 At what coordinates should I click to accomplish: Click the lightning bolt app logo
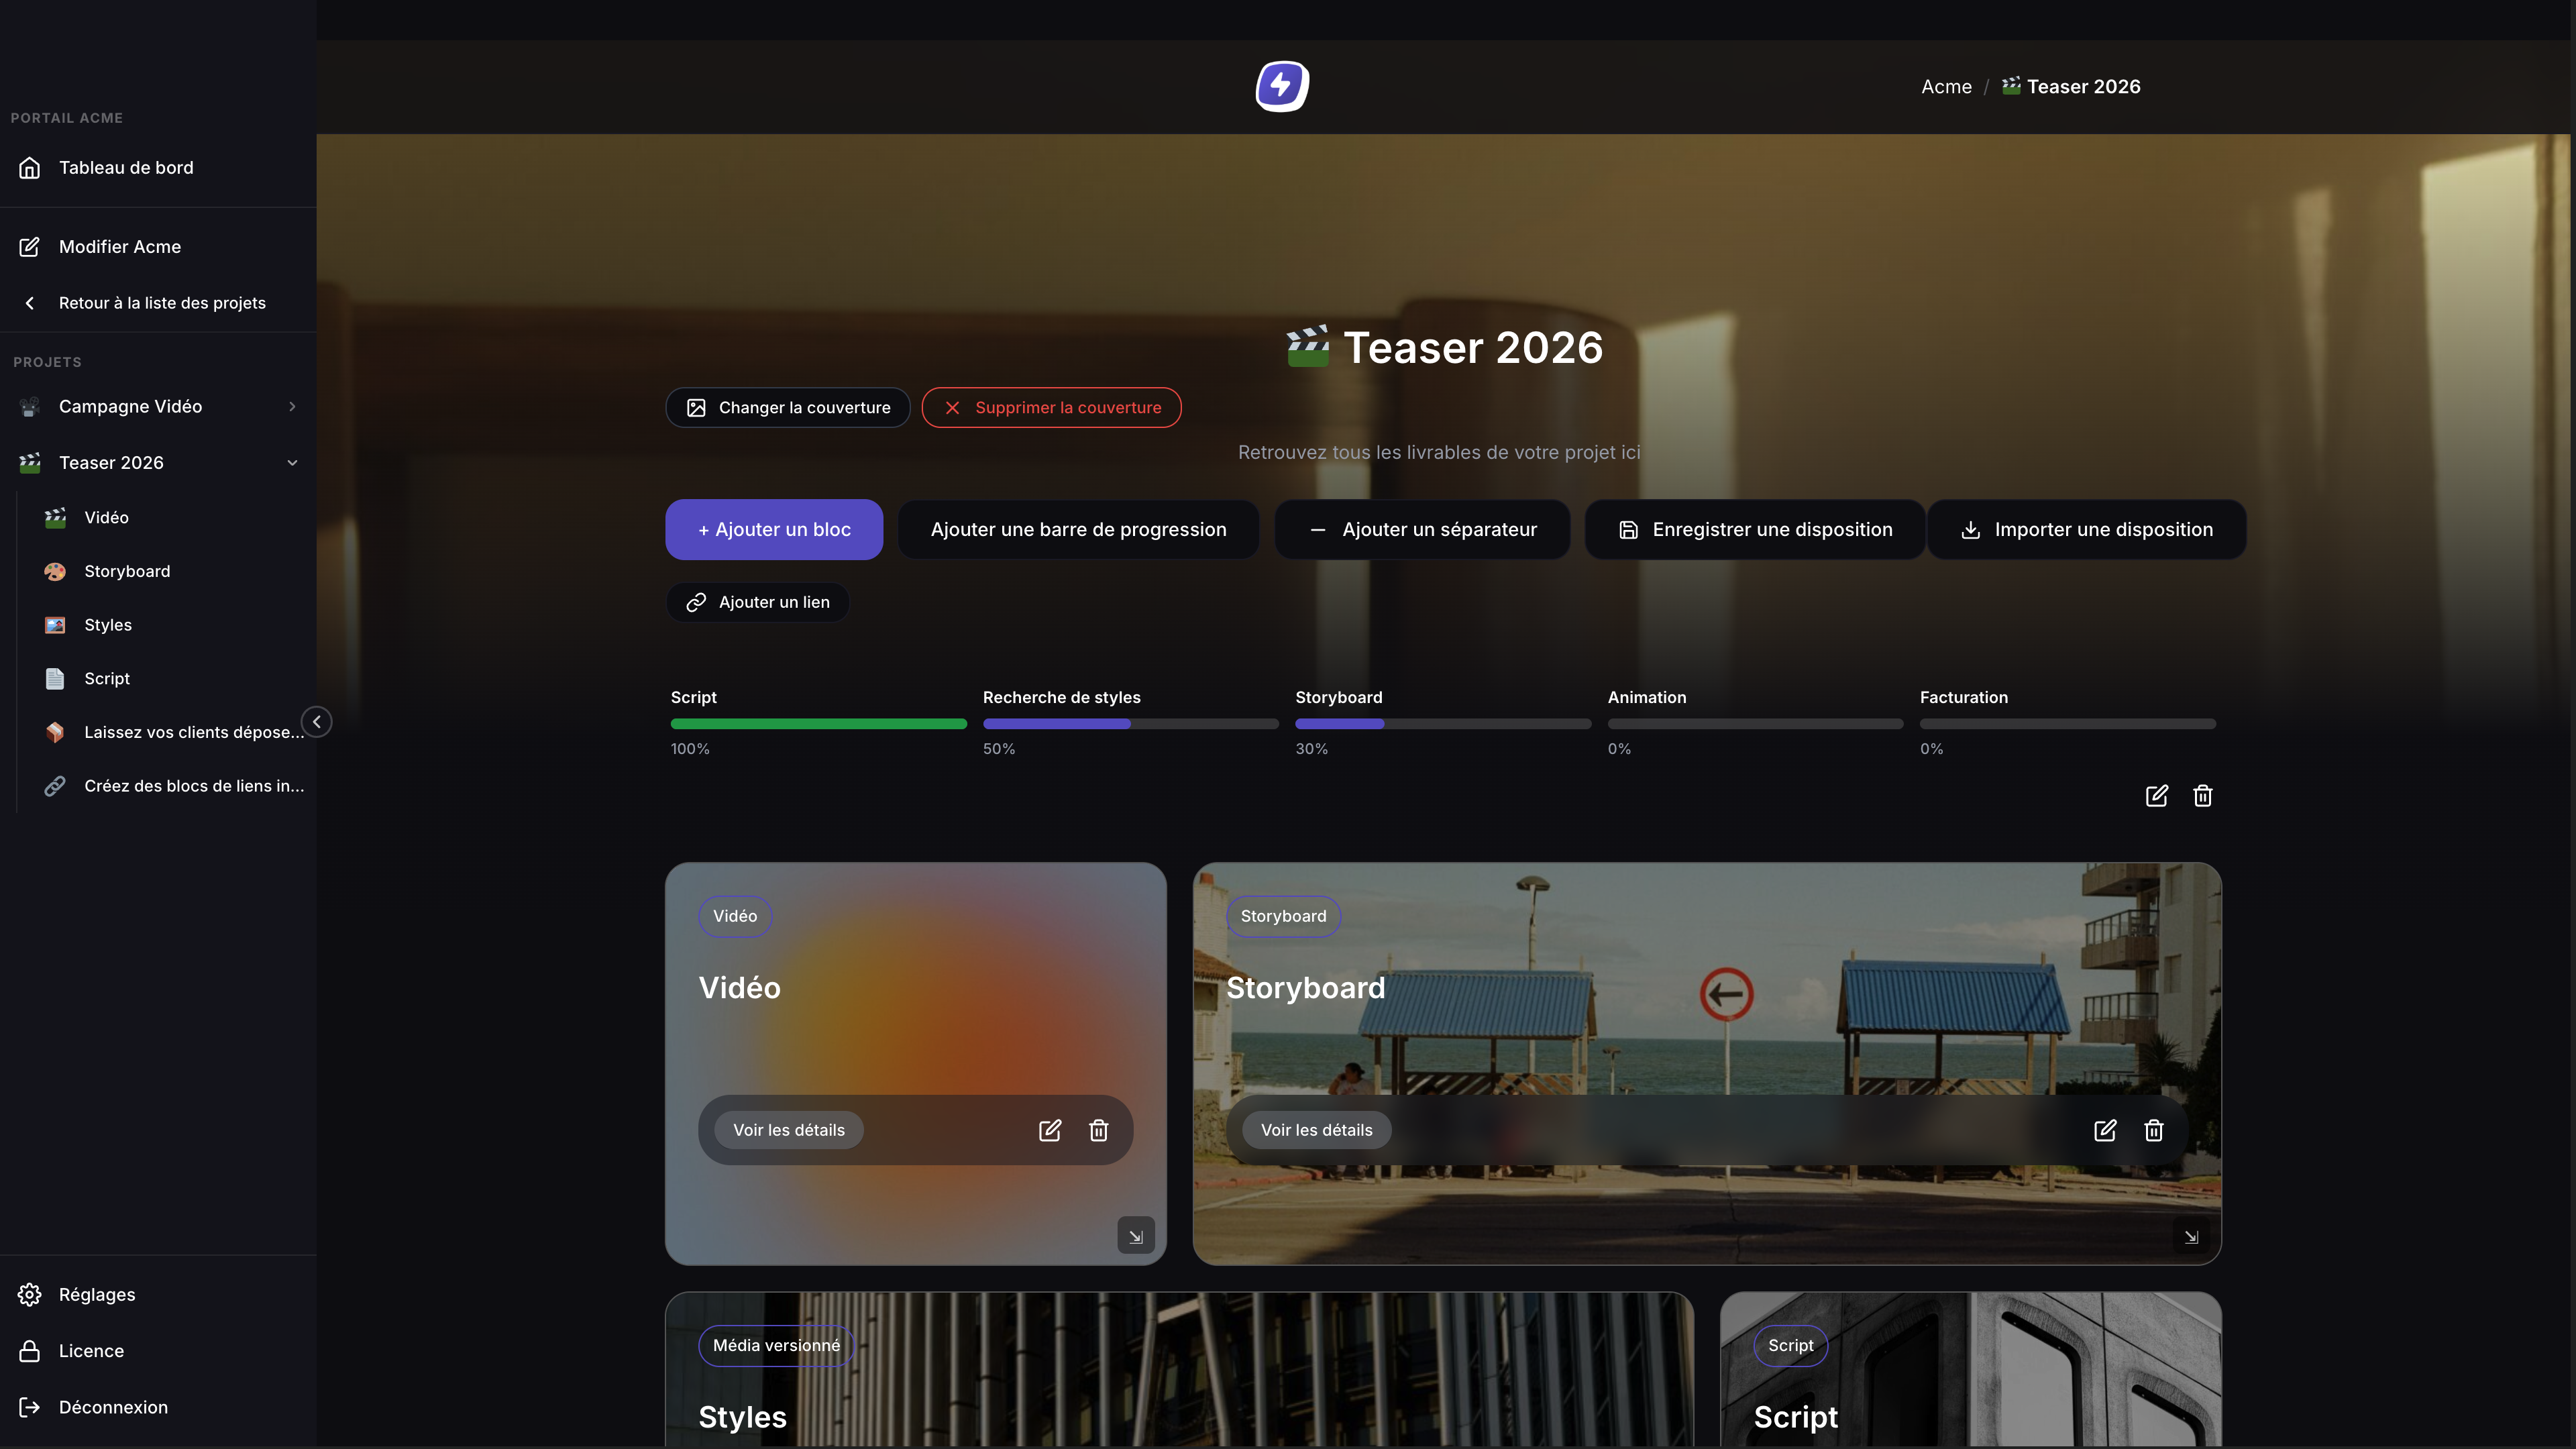[x=1282, y=86]
